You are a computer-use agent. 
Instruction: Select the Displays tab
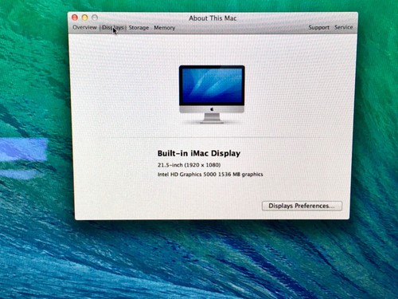[113, 28]
